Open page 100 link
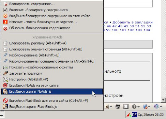Screen dimensions: 166x119 [x=115, y=30]
